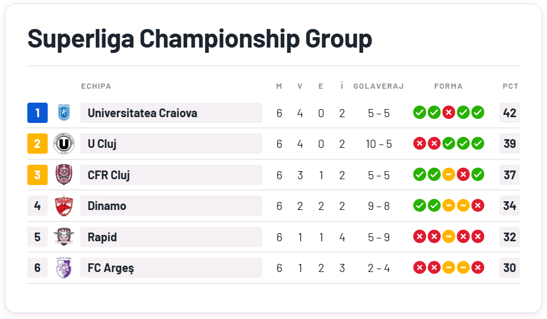Select the Dinamo team name
Image resolution: width=547 pixels, height=319 pixels.
pyautogui.click(x=107, y=206)
